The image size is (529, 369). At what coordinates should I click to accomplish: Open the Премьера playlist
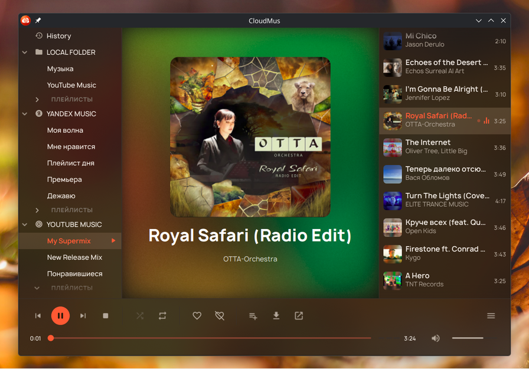[x=64, y=179]
